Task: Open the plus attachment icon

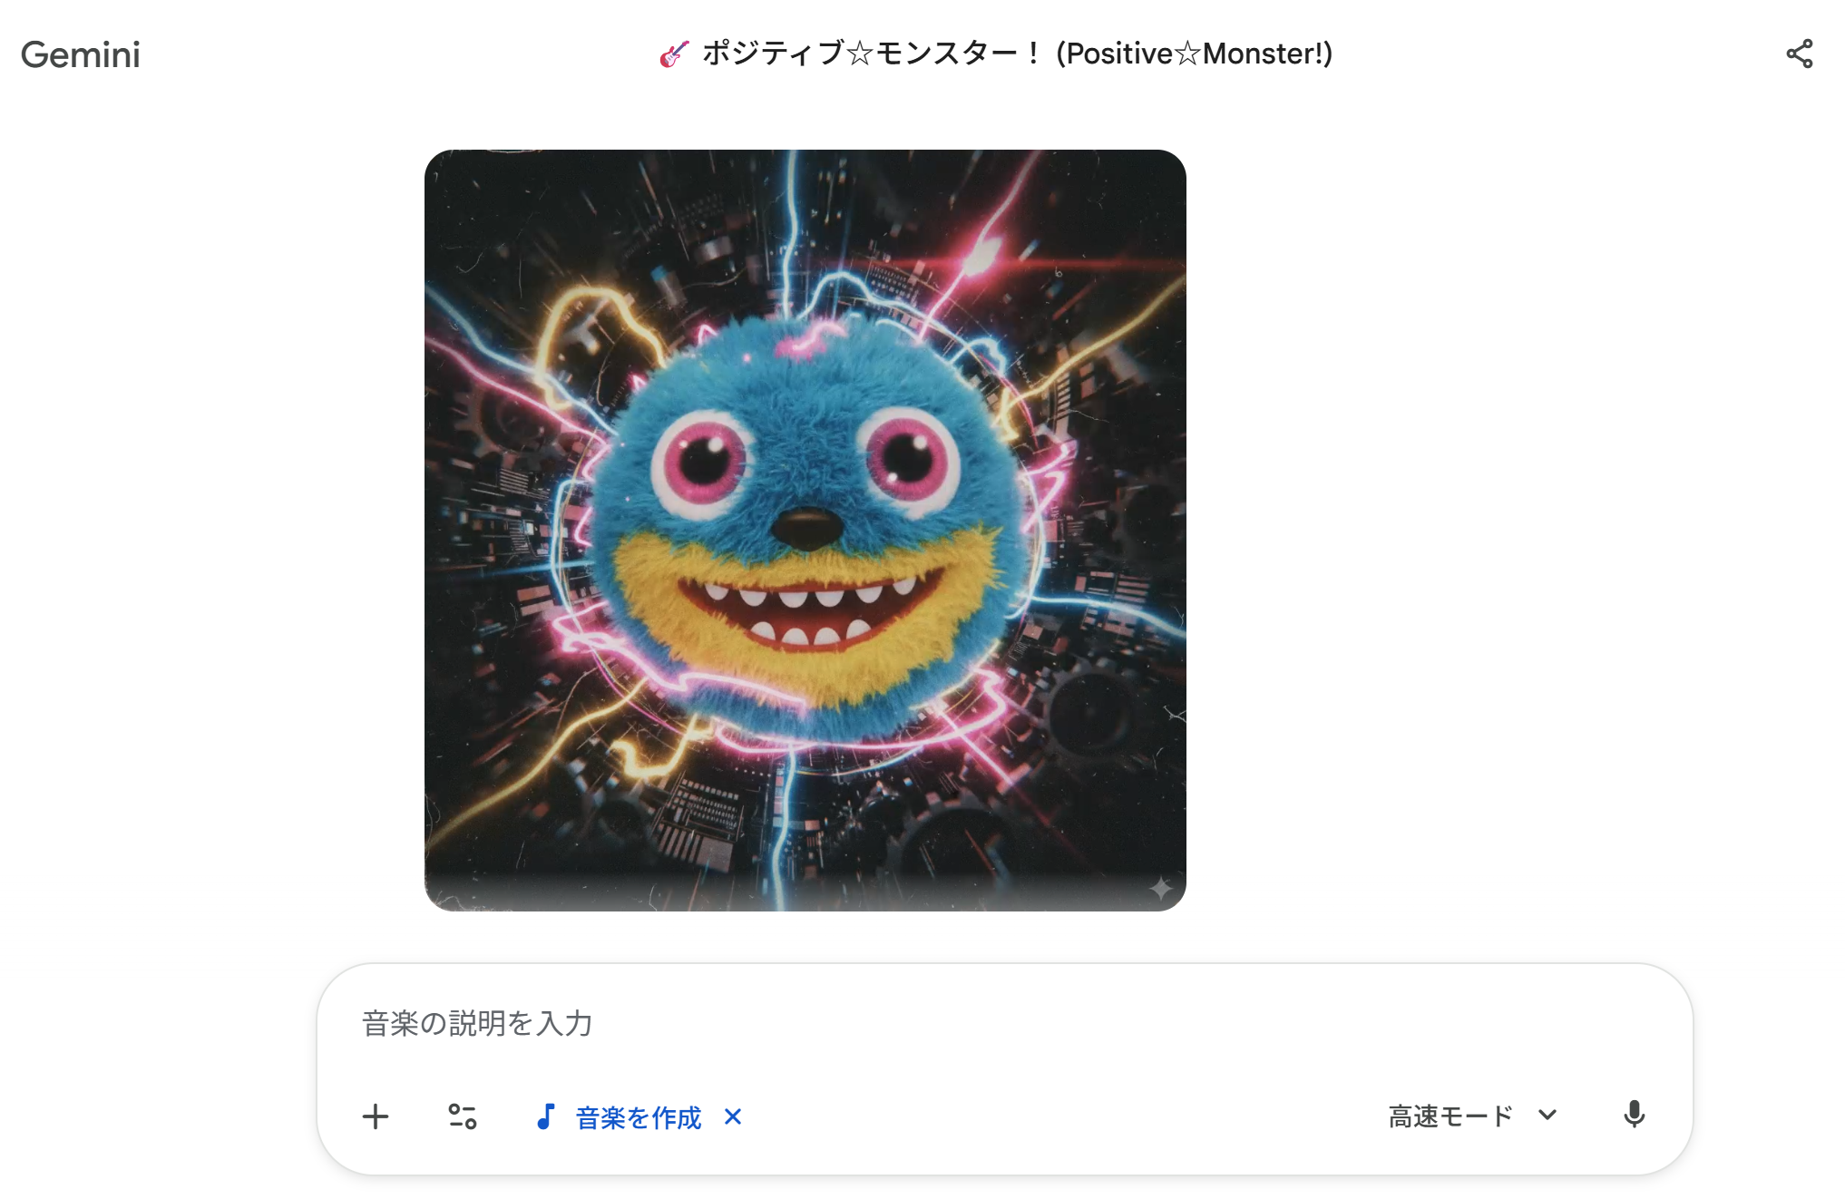Action: point(376,1116)
